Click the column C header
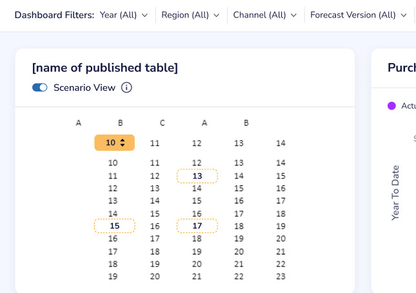This screenshot has height=293, width=416. pos(163,123)
